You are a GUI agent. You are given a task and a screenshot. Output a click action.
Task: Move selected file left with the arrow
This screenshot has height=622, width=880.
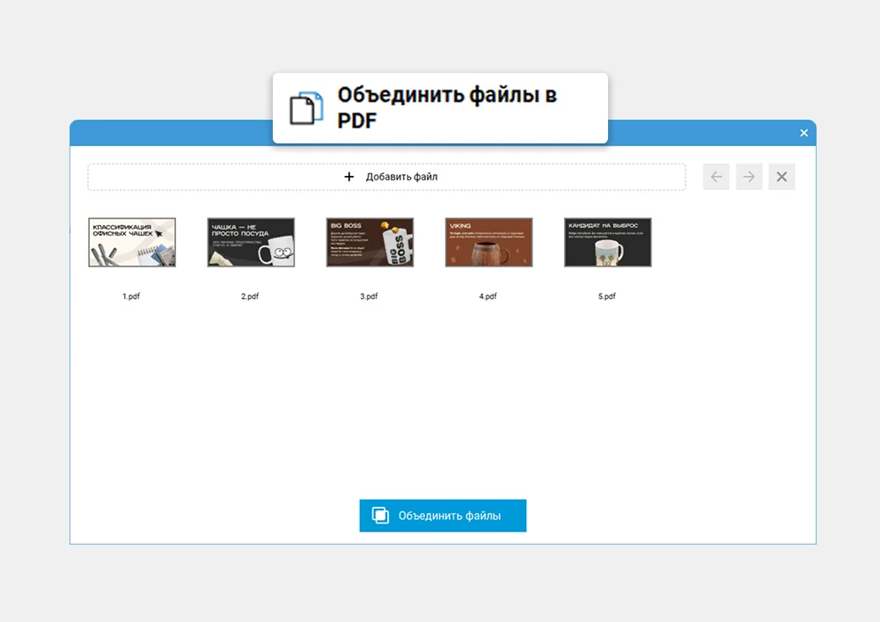tap(716, 177)
